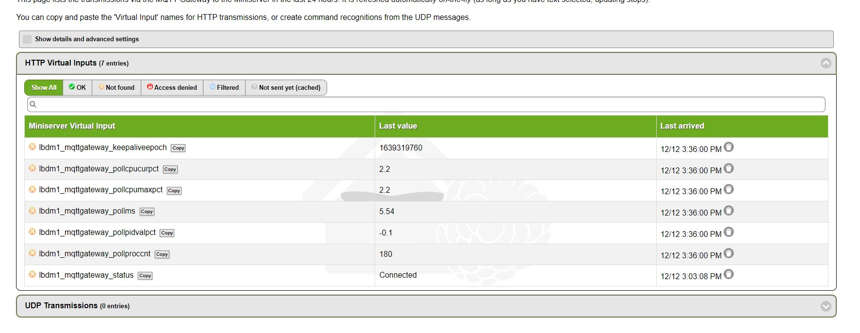Click the lbdm1_mqttgateway_keepaliveepoch input name
860x333 pixels.
coord(103,147)
